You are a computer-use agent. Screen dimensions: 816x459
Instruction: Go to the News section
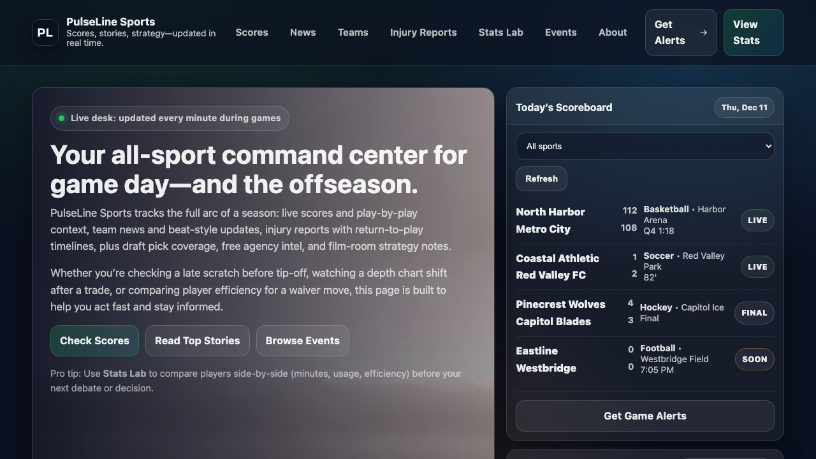pos(303,33)
